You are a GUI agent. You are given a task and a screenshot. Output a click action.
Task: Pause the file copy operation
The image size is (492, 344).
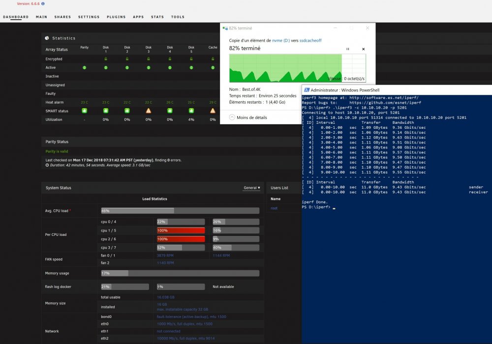pos(348,49)
